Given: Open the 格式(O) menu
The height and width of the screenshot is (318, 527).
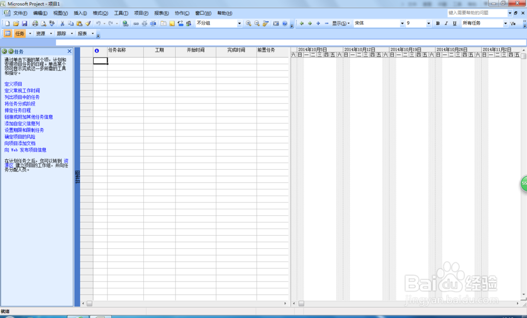Looking at the screenshot, I should 100,13.
